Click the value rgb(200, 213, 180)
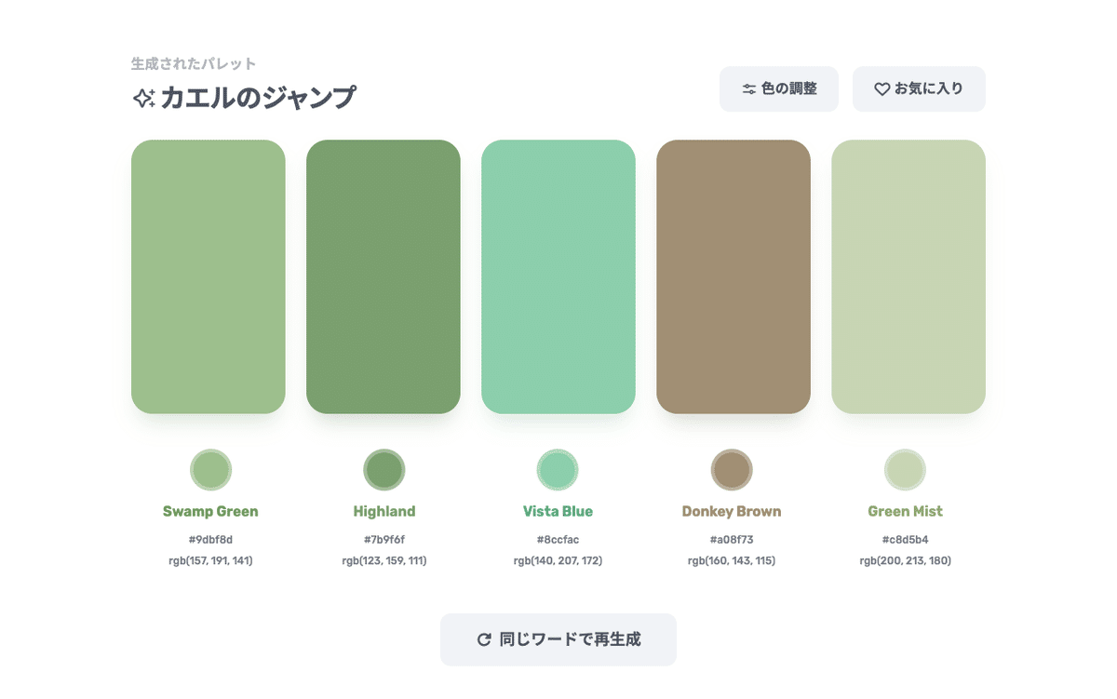Image resolution: width=1117 pixels, height=699 pixels. (906, 560)
